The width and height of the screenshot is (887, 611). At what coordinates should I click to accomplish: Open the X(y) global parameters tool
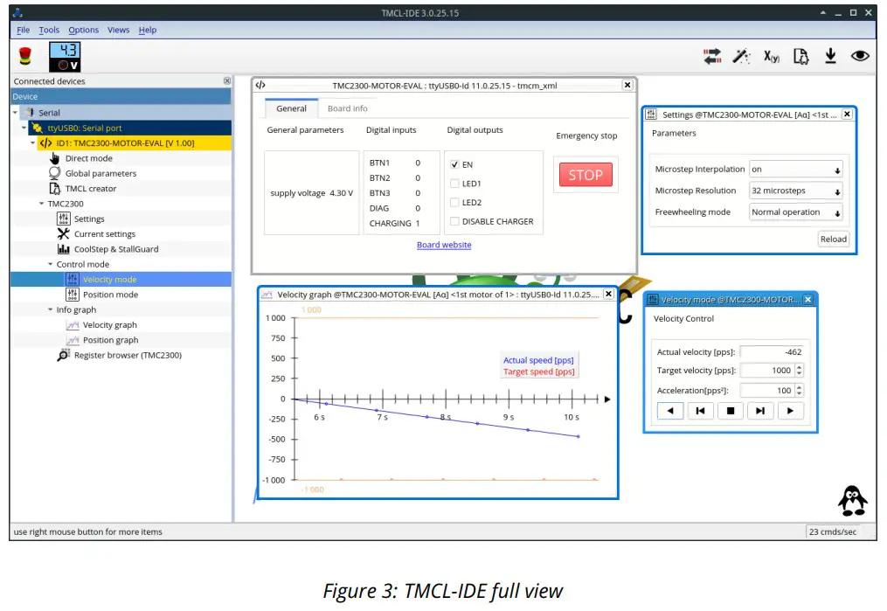point(772,56)
